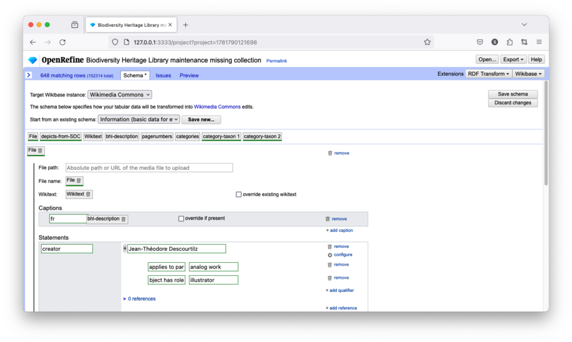This screenshot has width=572, height=342.
Task: Remove the fr caption row
Action: (x=336, y=219)
